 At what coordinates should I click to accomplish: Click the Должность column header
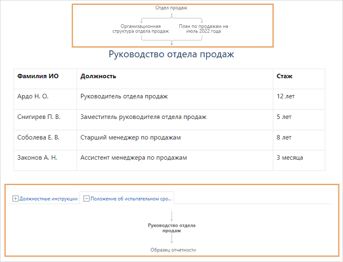pos(98,76)
